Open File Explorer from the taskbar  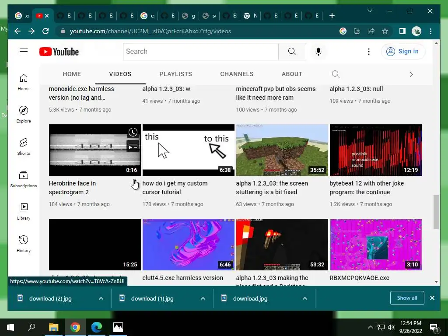53,327
